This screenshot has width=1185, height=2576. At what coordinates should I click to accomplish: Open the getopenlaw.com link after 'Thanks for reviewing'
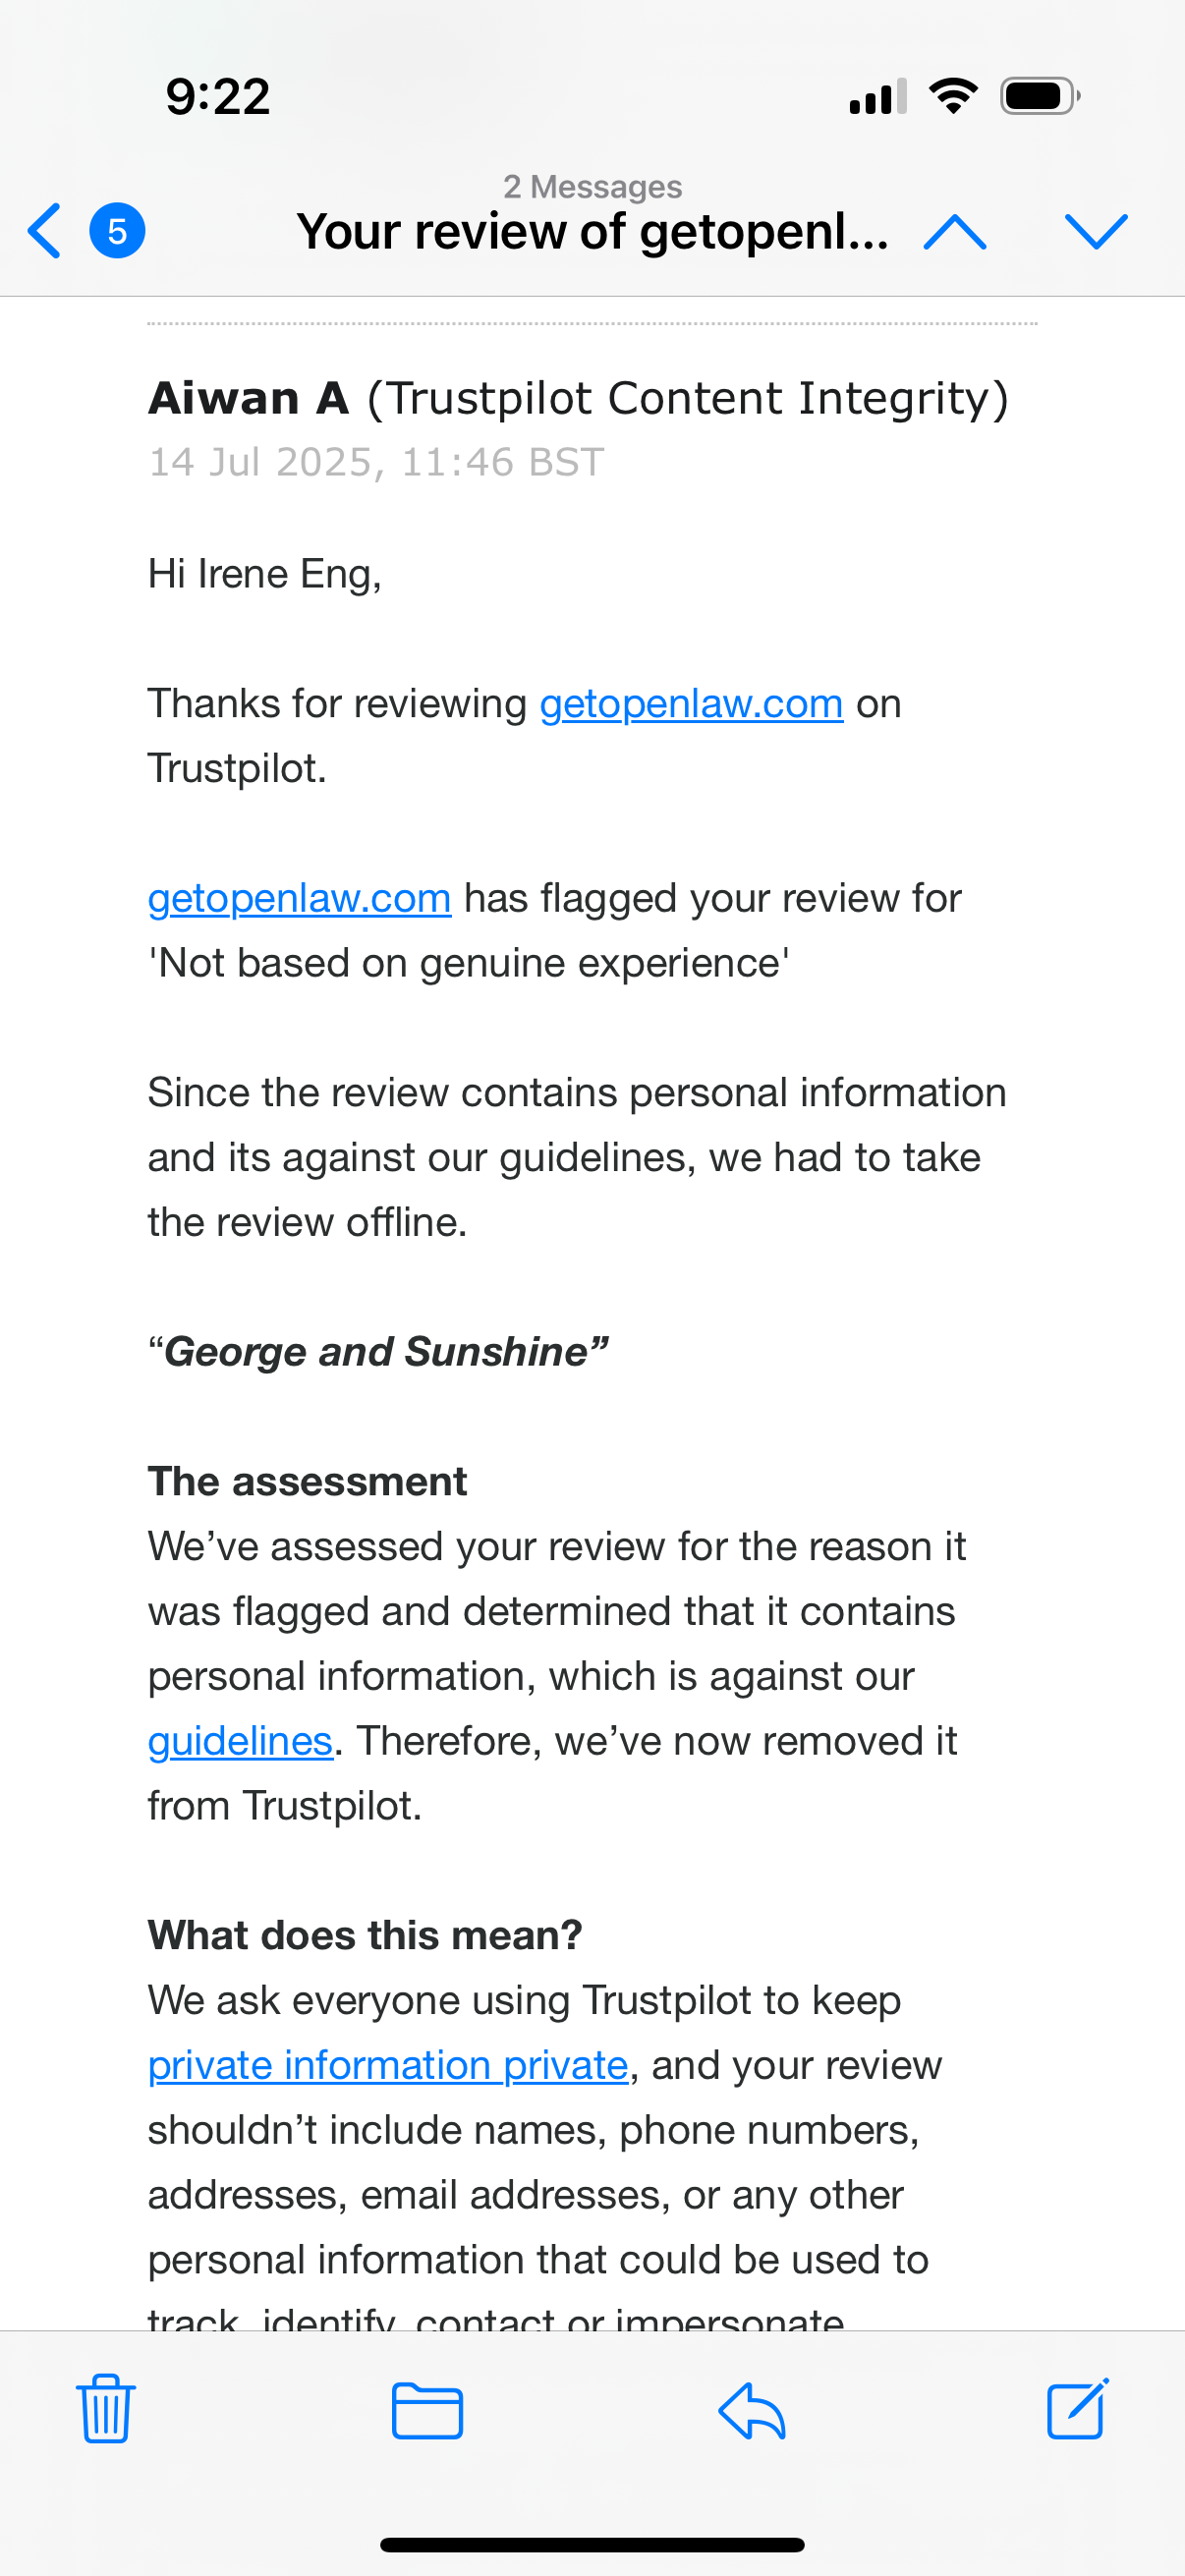click(691, 704)
